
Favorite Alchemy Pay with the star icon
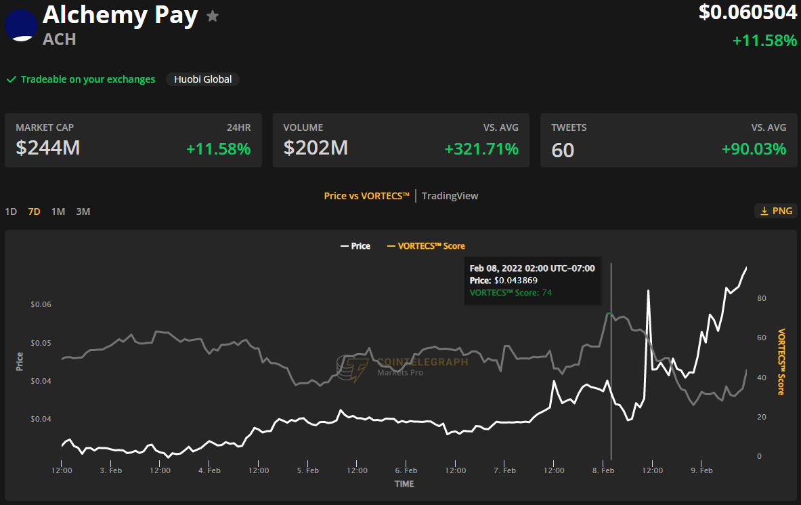pos(213,16)
